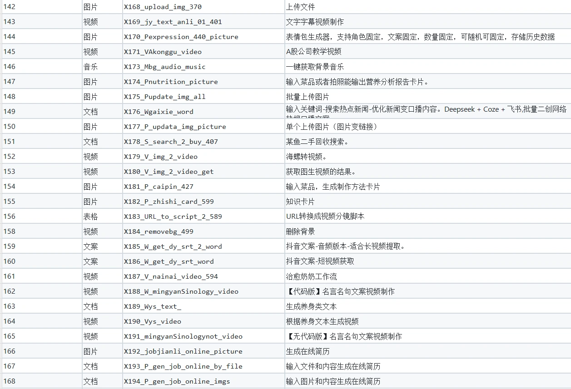This screenshot has width=571, height=389.
Task: Click the X170_Pexpression_440_picture cell
Action: click(181, 37)
